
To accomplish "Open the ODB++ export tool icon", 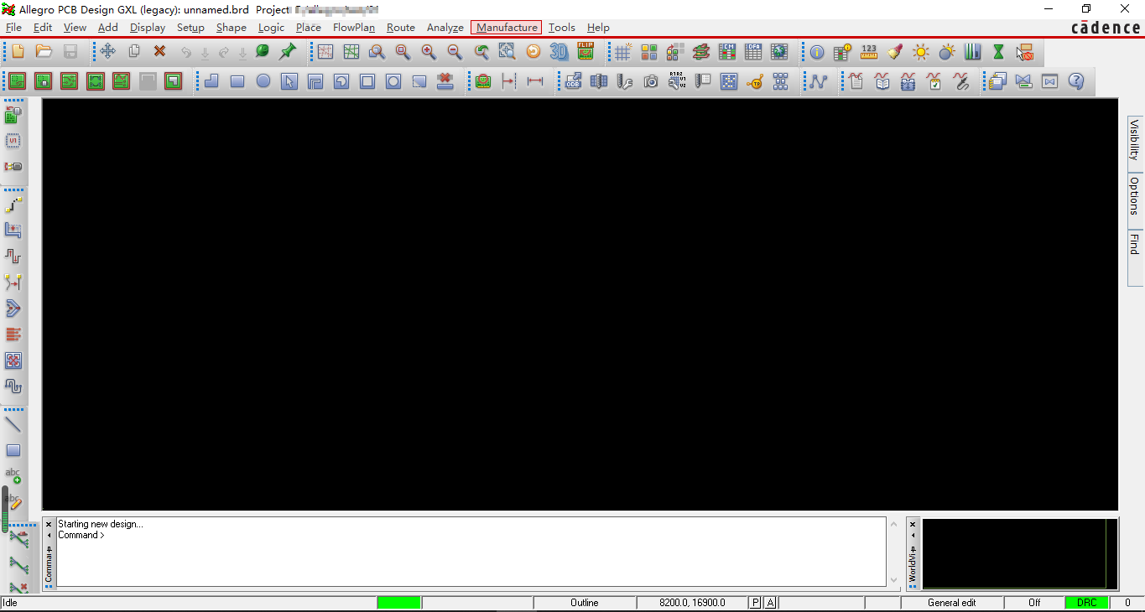I will (572, 81).
